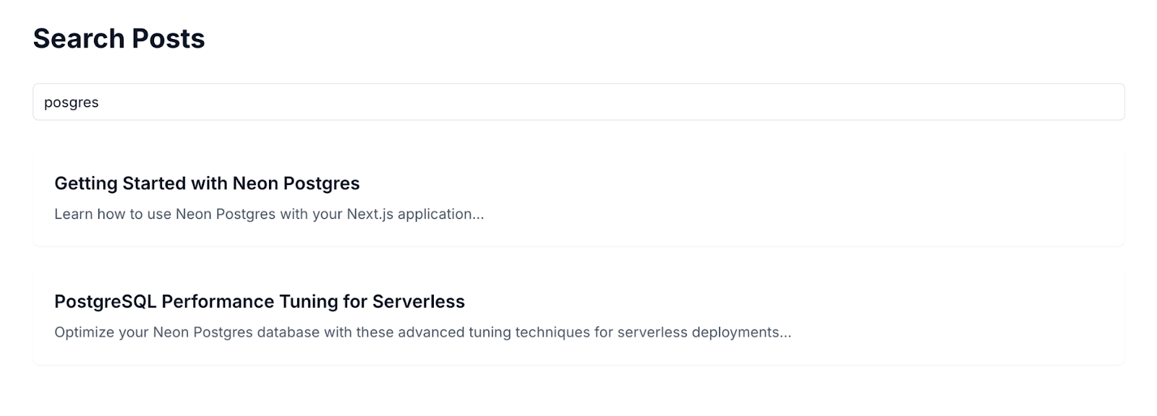The width and height of the screenshot is (1157, 416).
Task: Select the first search result card's blank area
Action: click(795, 199)
